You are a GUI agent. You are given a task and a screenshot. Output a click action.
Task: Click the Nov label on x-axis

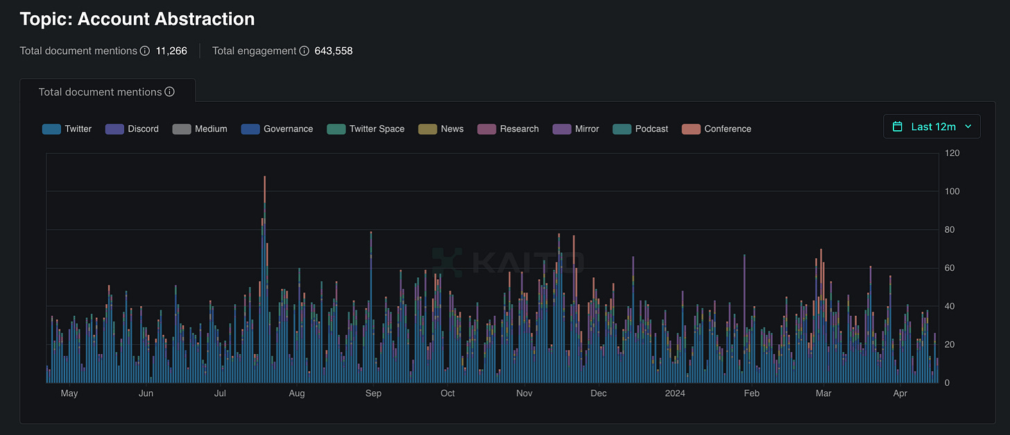point(524,393)
